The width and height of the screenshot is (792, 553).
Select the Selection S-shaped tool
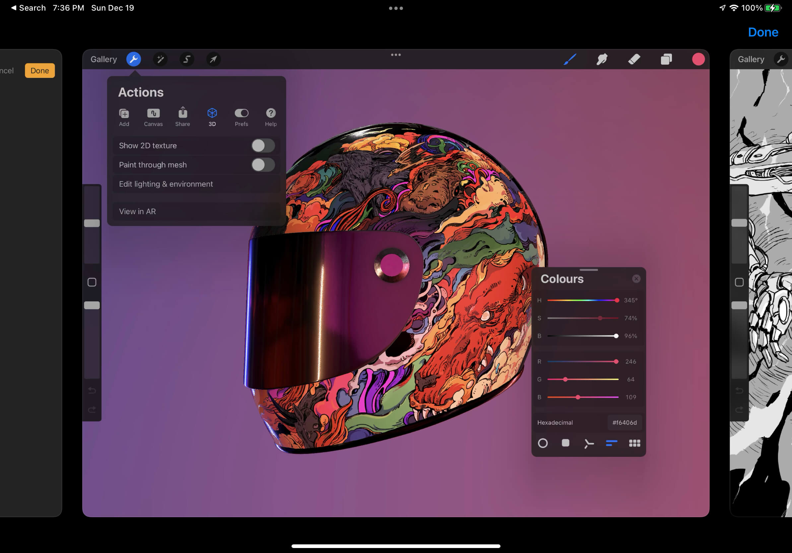[187, 59]
